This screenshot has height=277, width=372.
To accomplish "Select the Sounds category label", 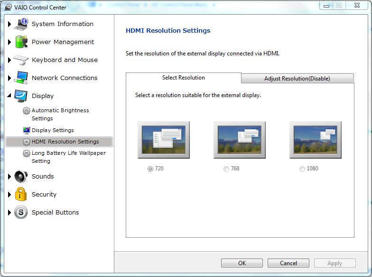I will 43,176.
